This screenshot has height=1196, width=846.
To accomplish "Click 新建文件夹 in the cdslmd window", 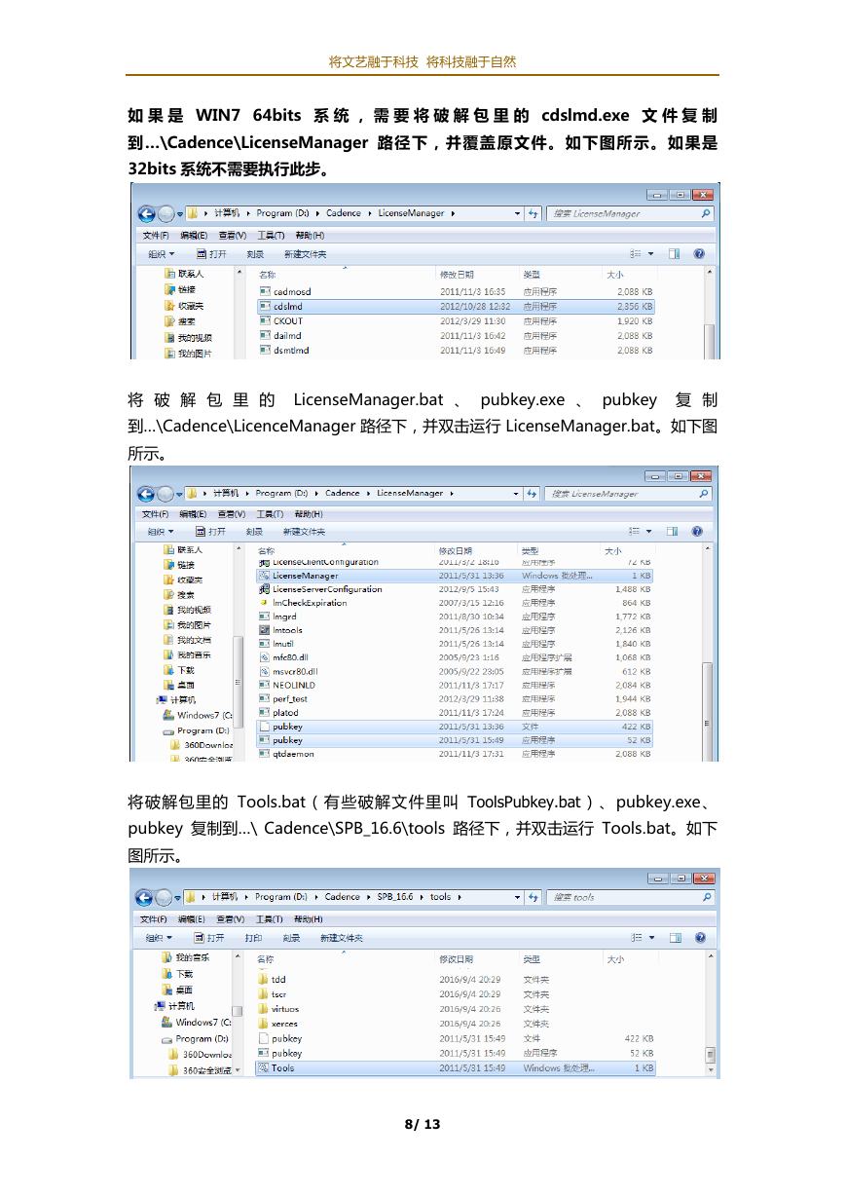I will pos(305,254).
